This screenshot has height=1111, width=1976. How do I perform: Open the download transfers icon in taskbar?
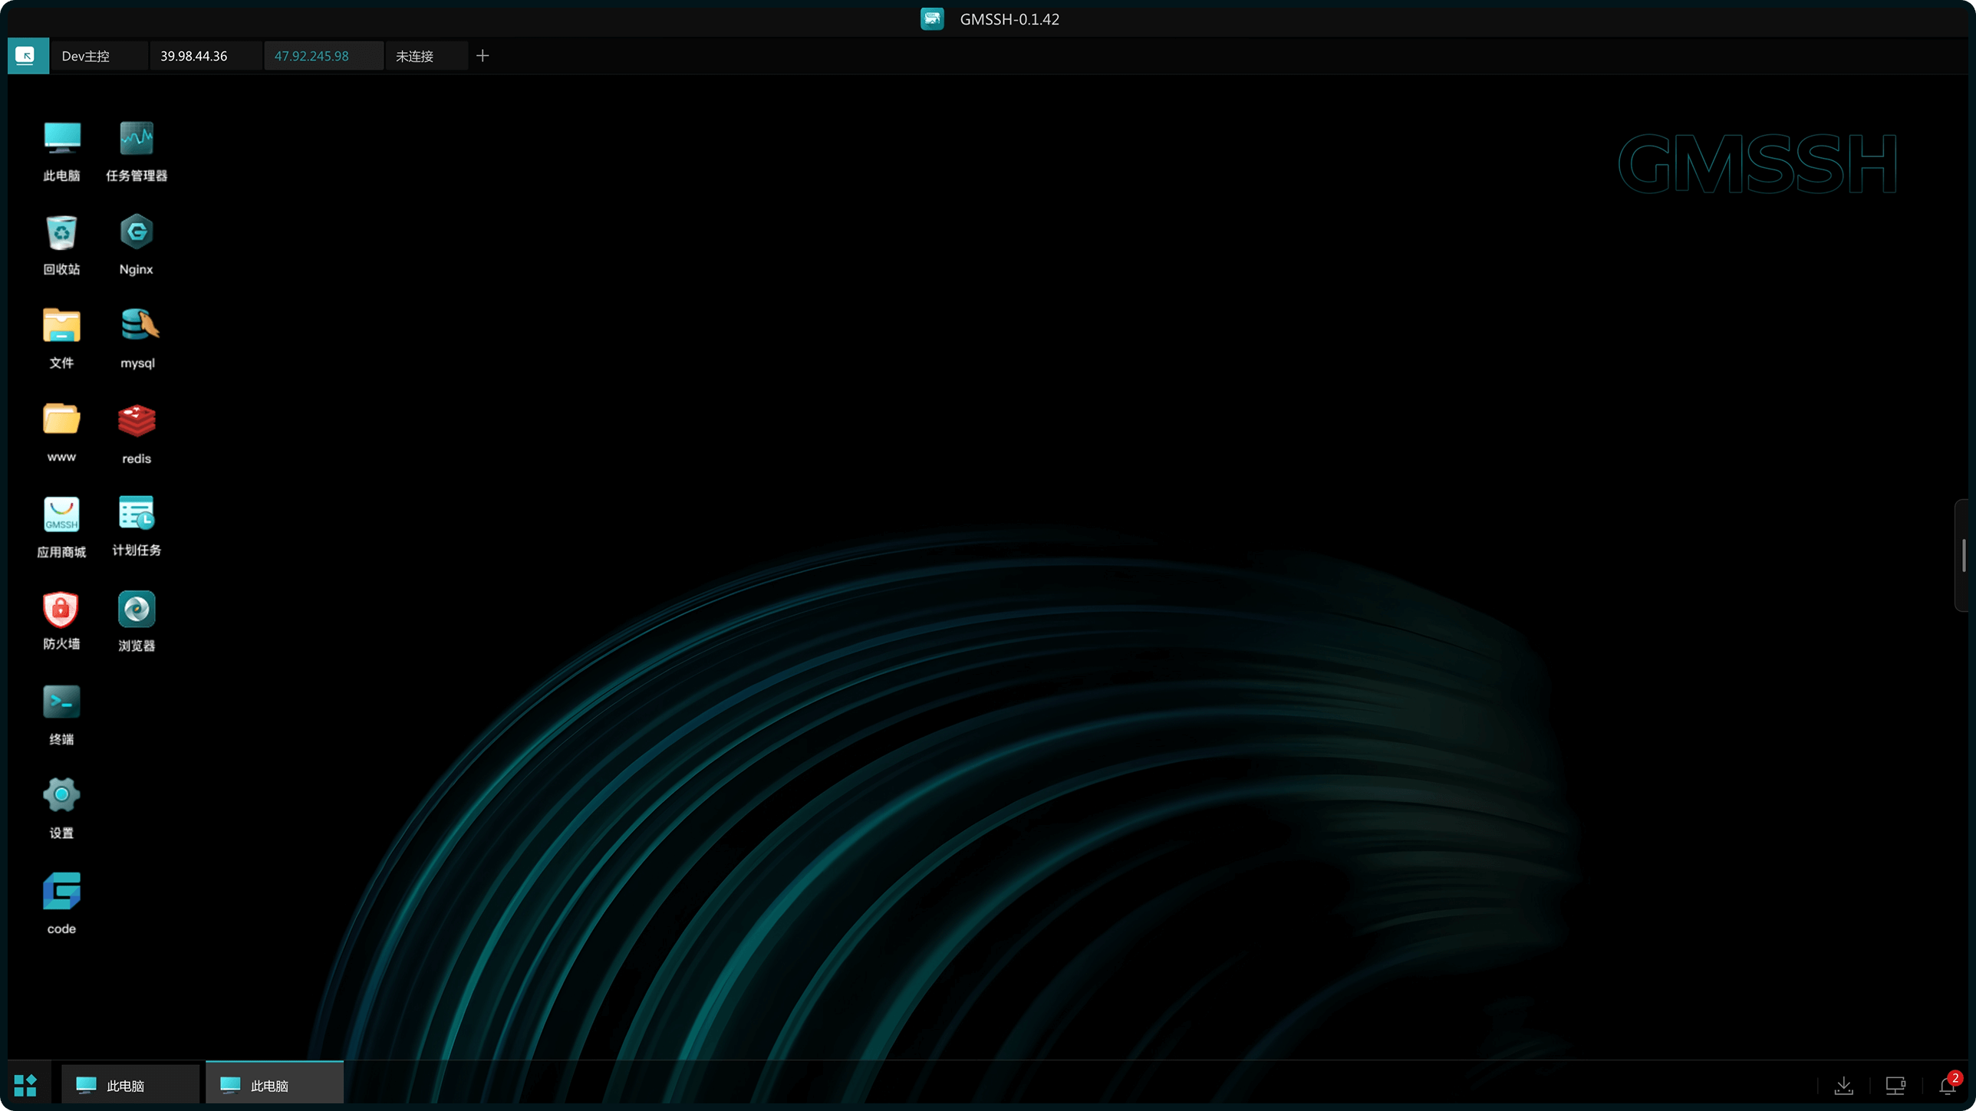(x=1844, y=1085)
